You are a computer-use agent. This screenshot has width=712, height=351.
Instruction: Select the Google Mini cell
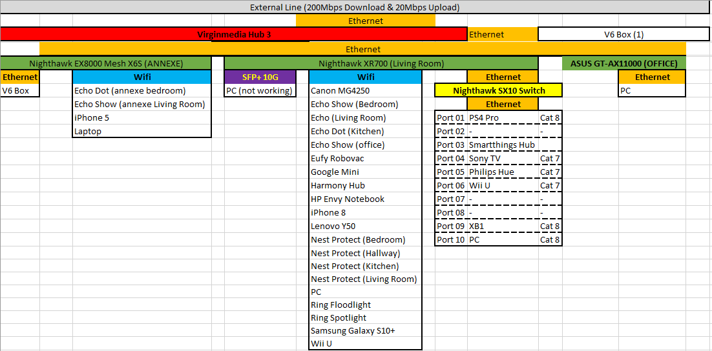(366, 172)
